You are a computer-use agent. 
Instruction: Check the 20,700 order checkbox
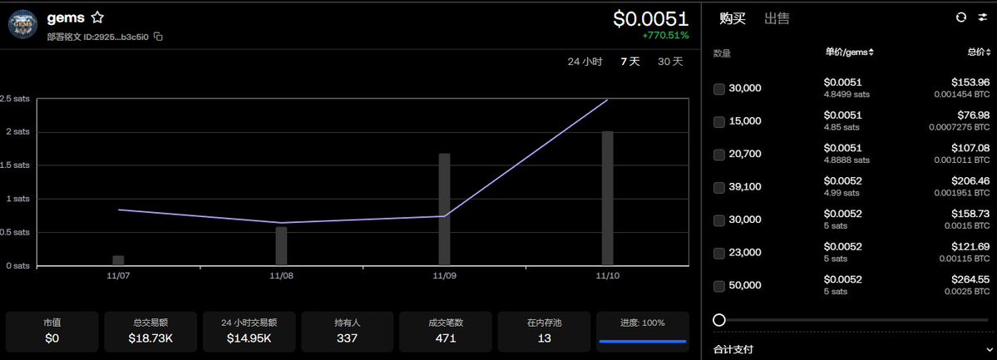click(719, 155)
